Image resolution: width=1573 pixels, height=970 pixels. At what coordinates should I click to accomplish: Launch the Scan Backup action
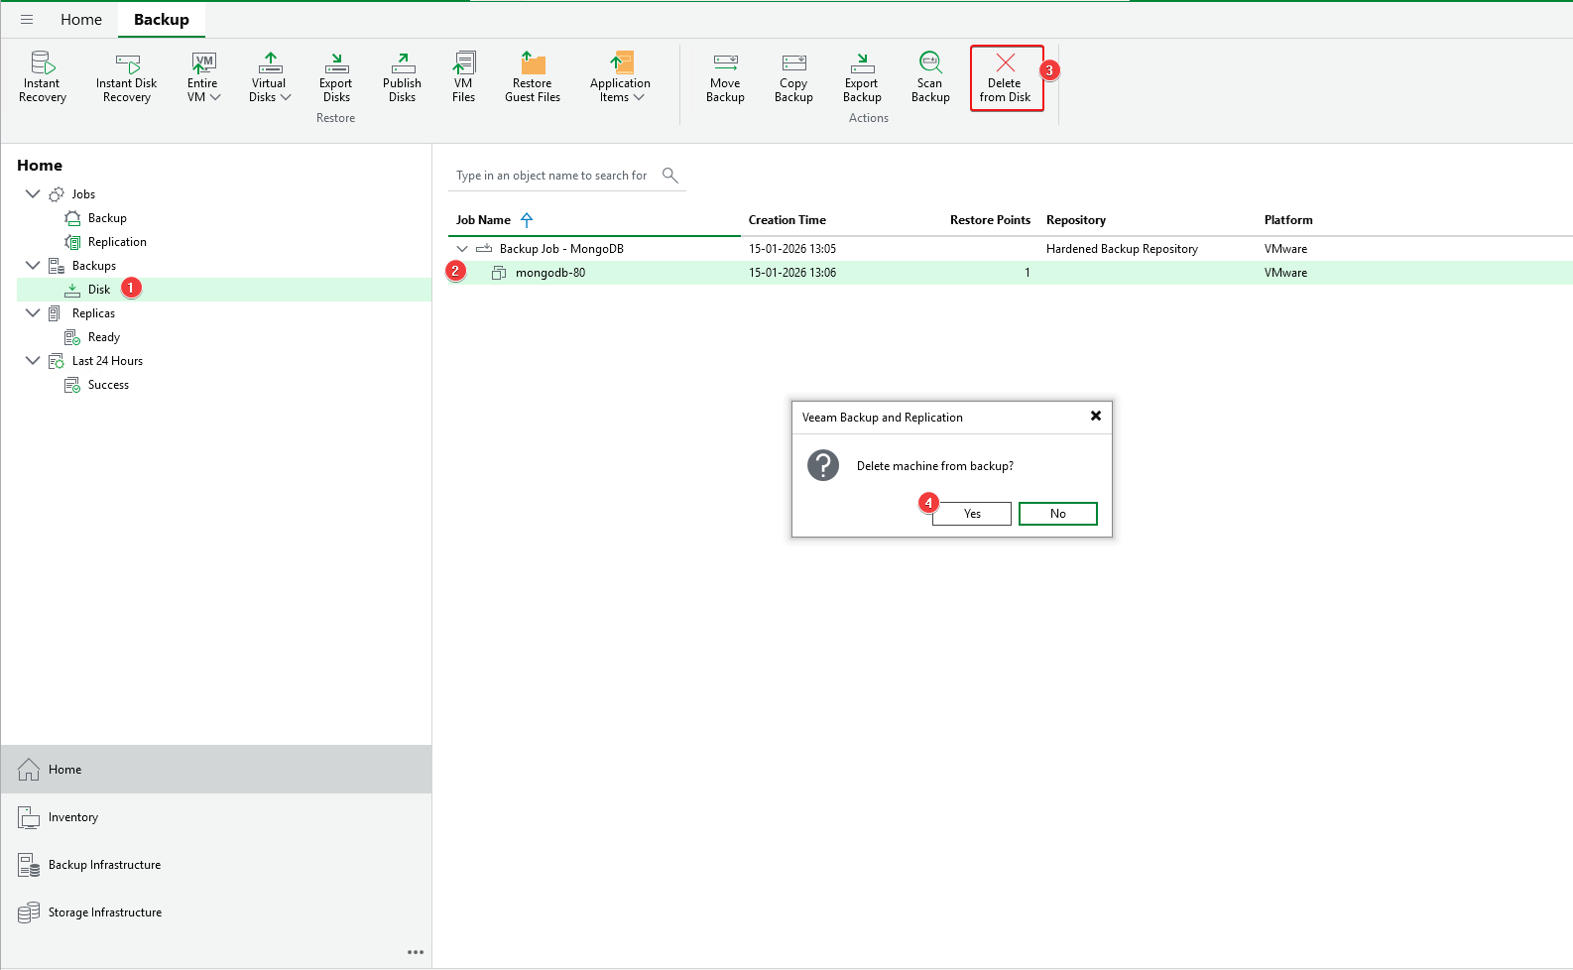click(930, 77)
